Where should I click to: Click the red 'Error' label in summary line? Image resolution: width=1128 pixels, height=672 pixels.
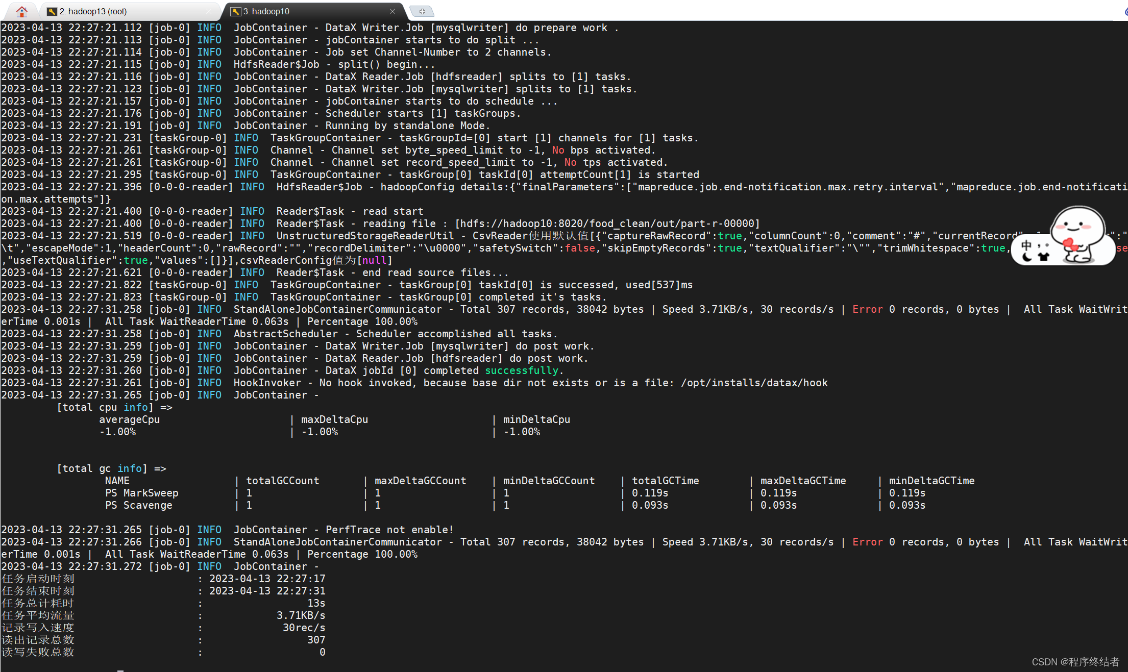coord(867,309)
